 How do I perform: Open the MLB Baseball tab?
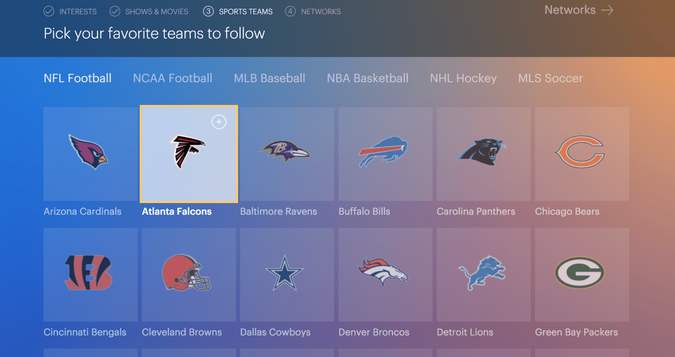click(x=270, y=78)
